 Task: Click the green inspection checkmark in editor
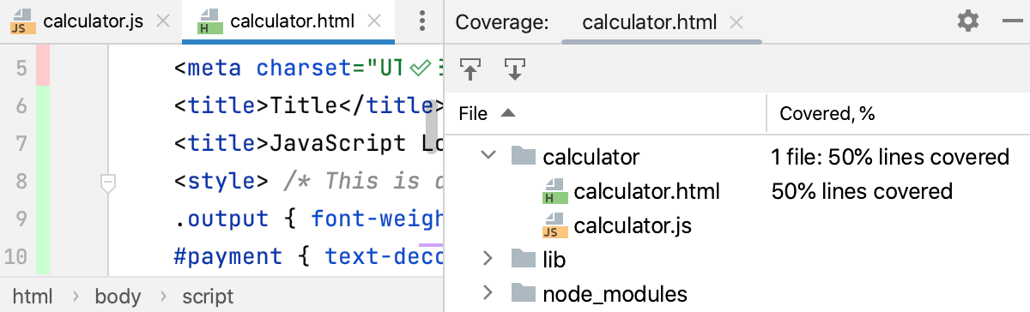point(419,68)
